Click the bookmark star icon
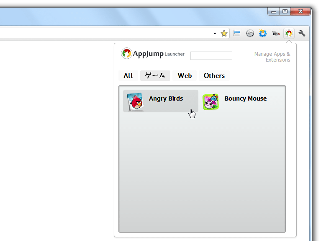Image resolution: width=321 pixels, height=241 pixels. pyautogui.click(x=224, y=33)
